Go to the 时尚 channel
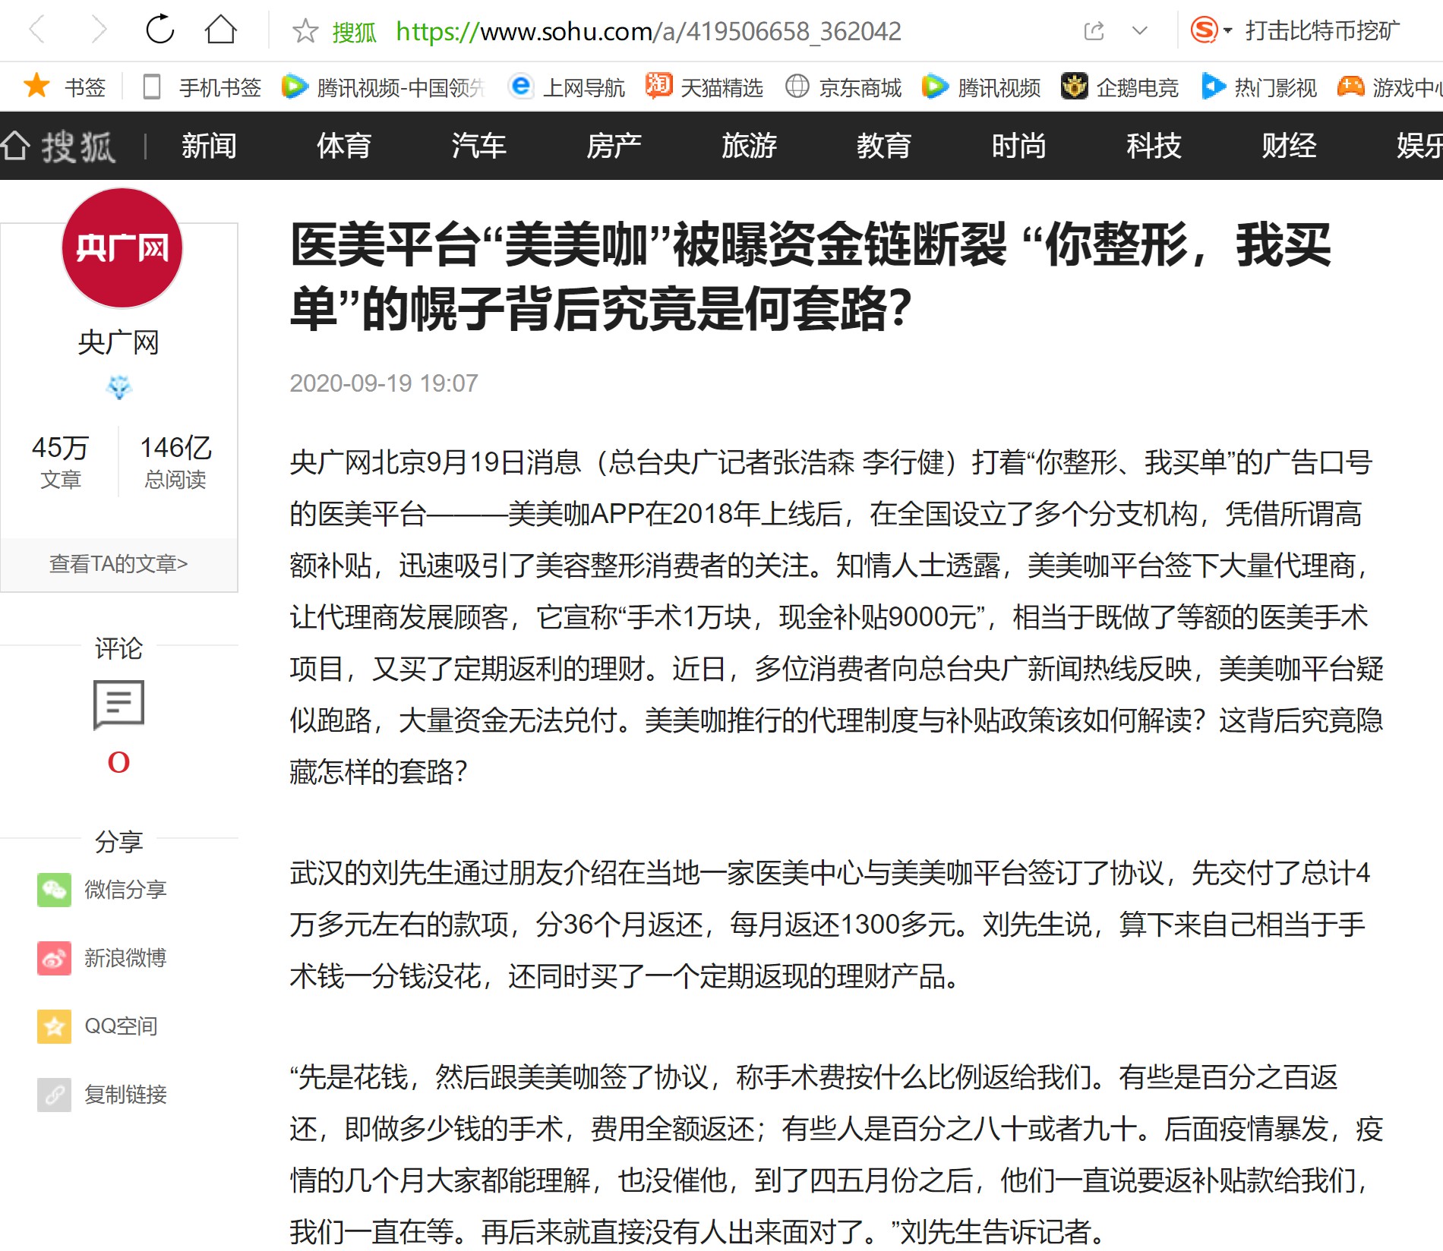This screenshot has height=1251, width=1443. 1018,146
